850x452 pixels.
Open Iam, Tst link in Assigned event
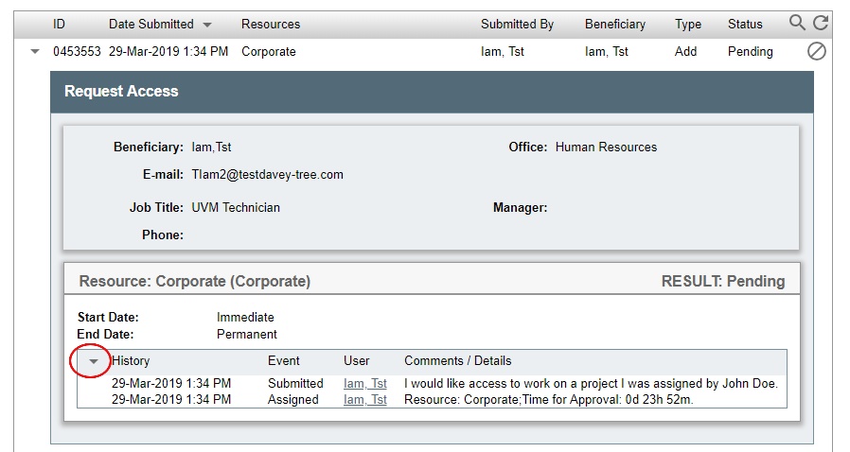(364, 399)
